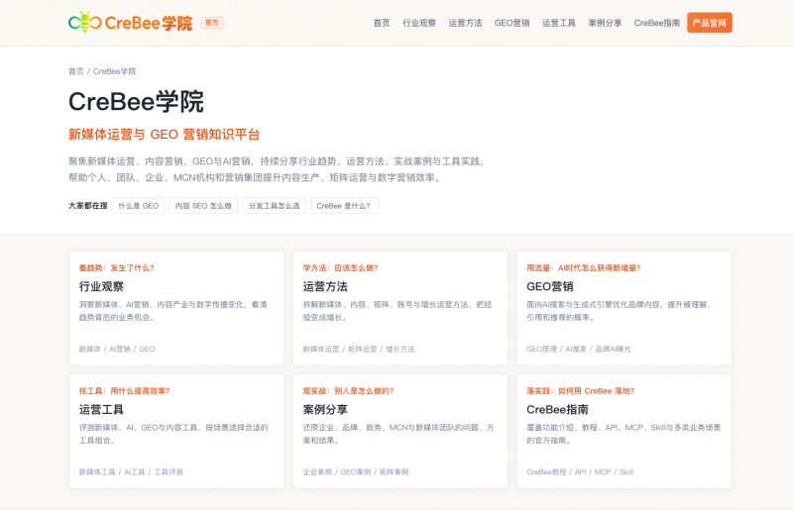Click the 用流量:AI时代怎么获得新增量? label
This screenshot has width=793, height=510.
point(584,268)
